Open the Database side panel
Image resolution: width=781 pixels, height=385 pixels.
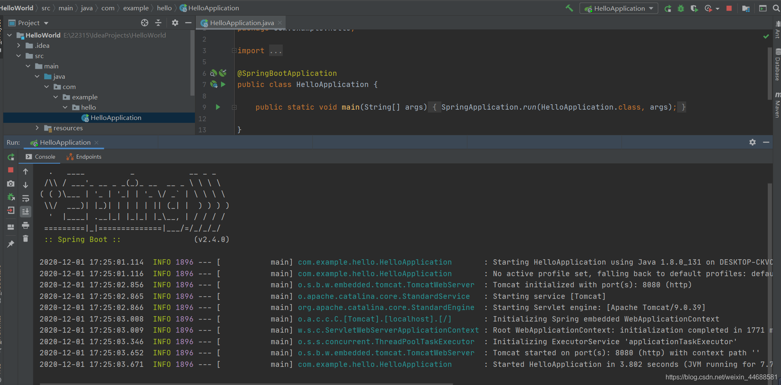tap(777, 65)
